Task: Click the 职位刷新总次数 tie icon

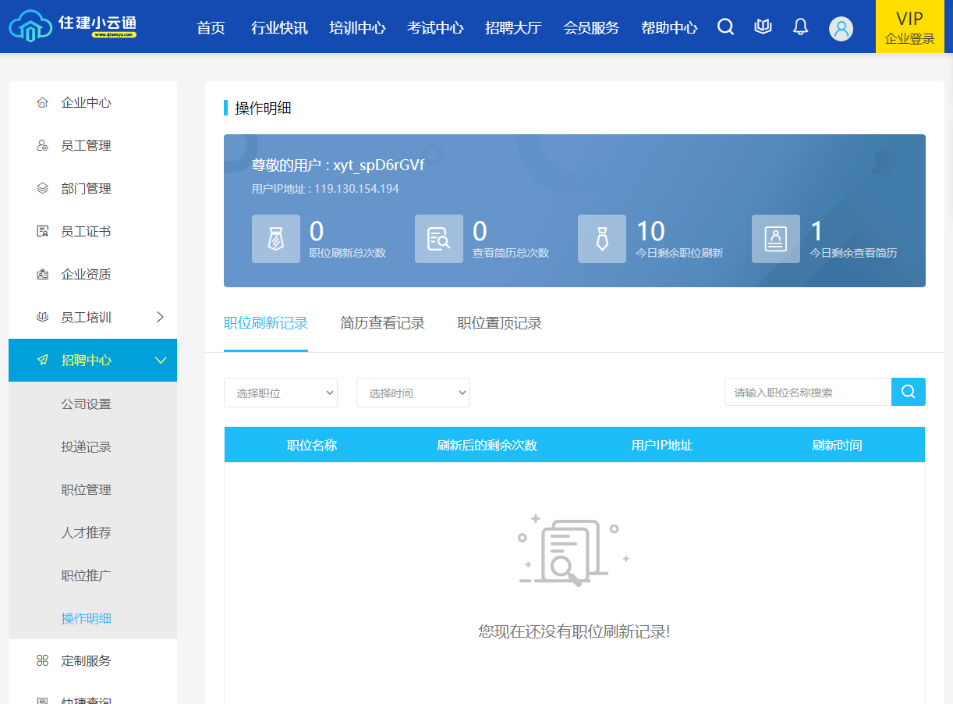Action: (x=276, y=239)
